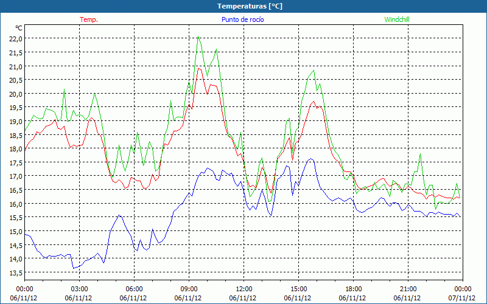Click the 13,5 value on the temperature axis

14,272
